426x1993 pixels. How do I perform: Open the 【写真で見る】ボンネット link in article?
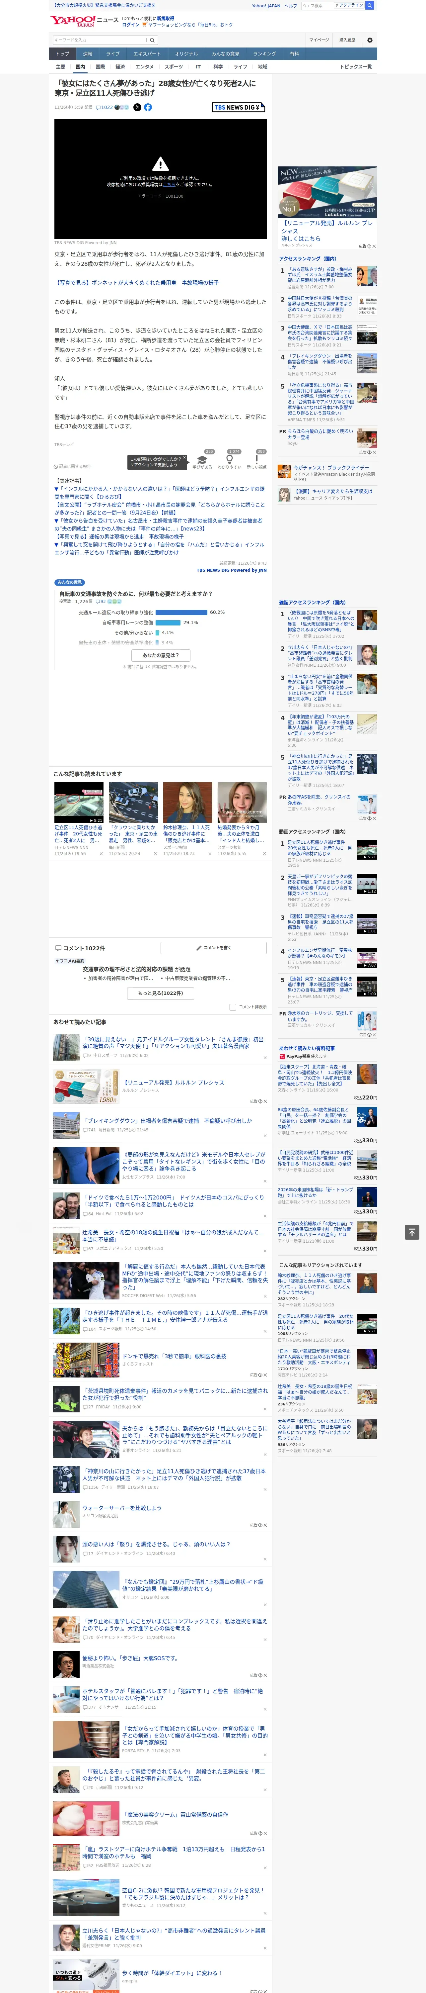pyautogui.click(x=136, y=283)
